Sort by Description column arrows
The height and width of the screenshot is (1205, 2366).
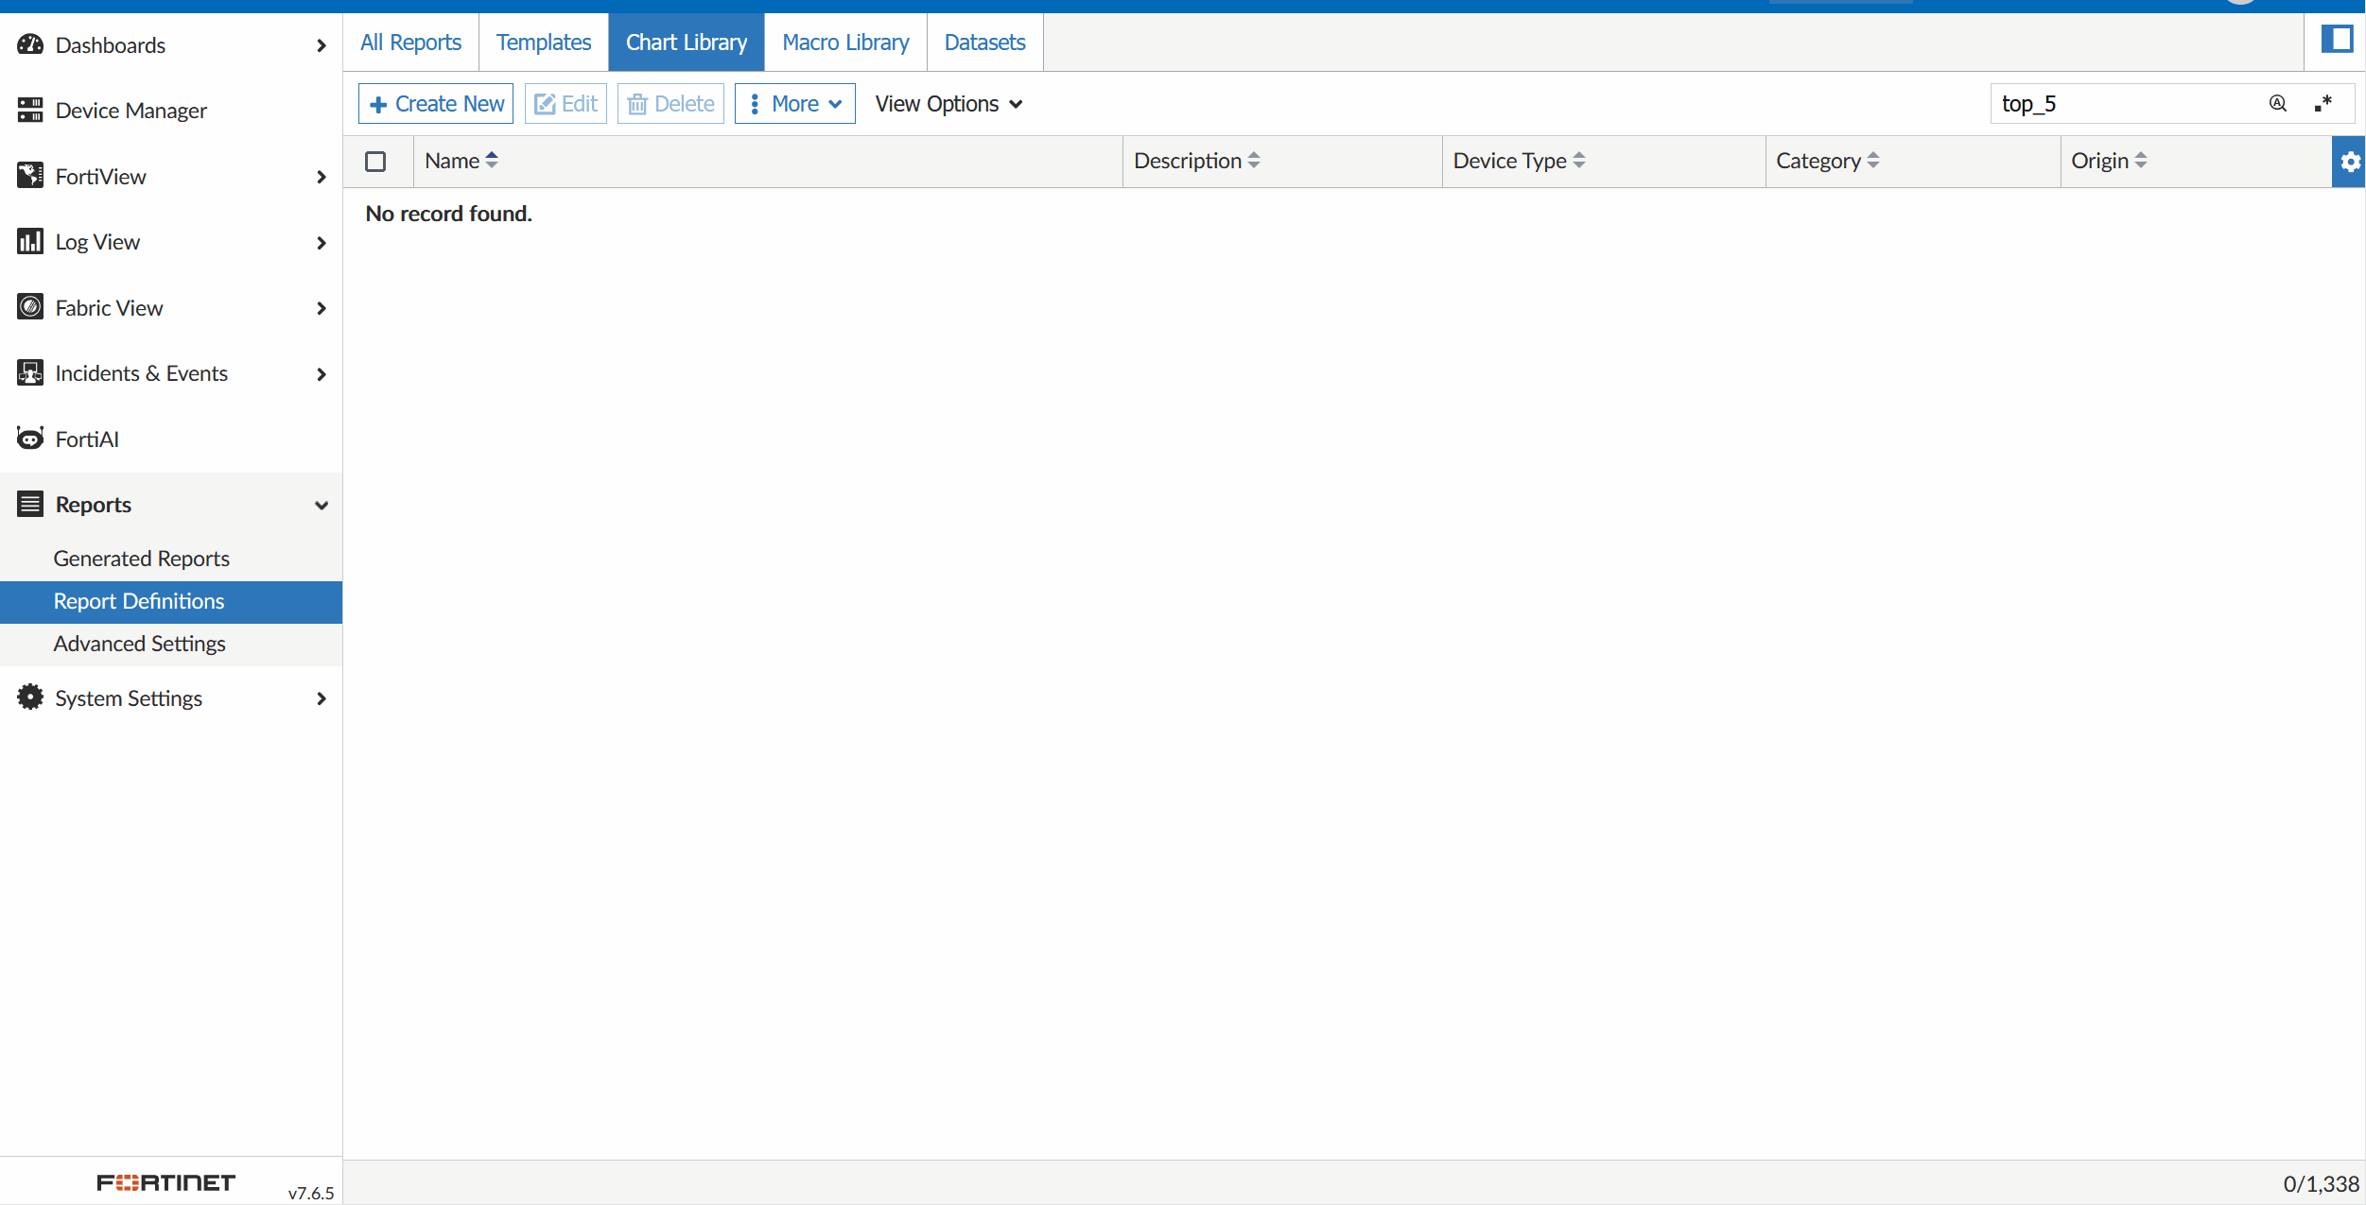[x=1254, y=161]
